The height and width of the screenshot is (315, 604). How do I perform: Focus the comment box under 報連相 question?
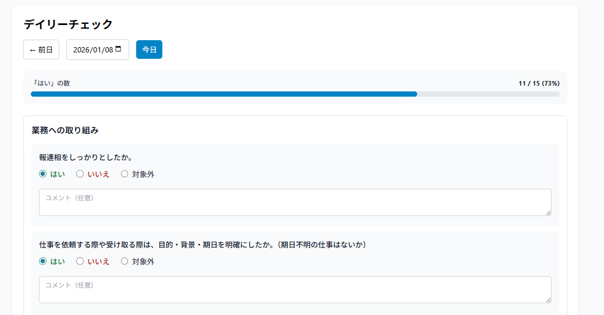(x=294, y=202)
